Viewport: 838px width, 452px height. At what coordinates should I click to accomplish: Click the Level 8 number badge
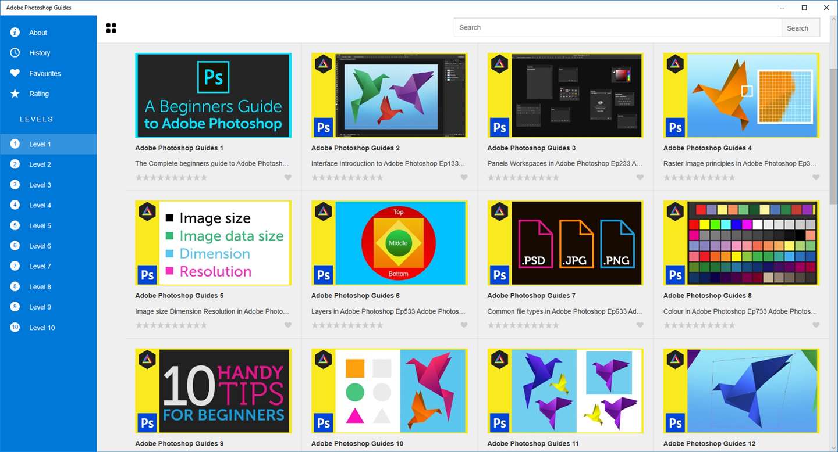[x=15, y=286]
